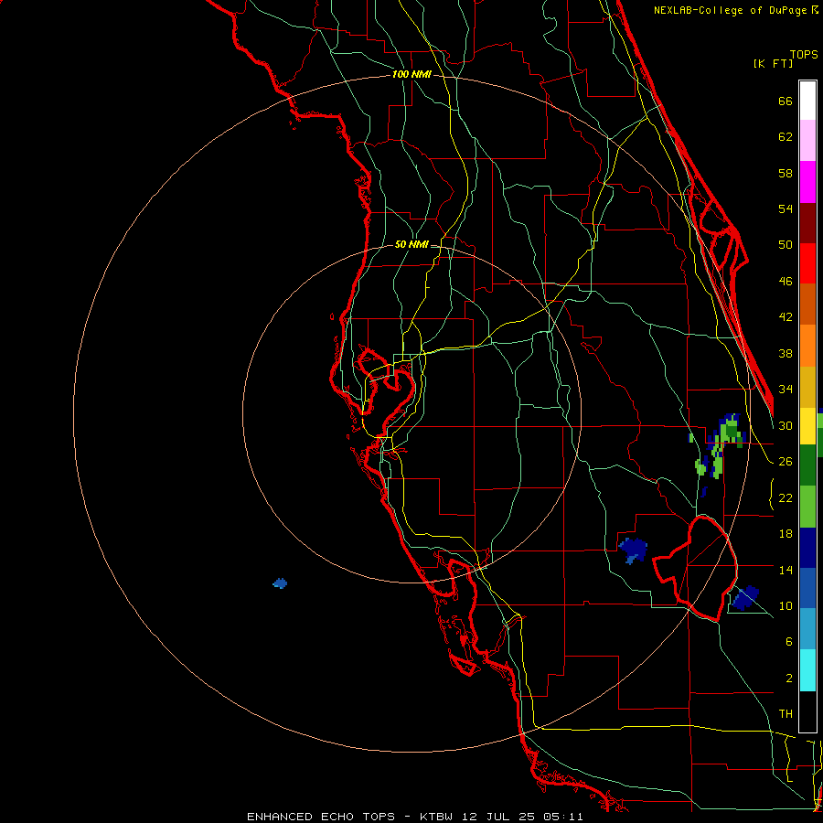Viewport: 823px width, 823px height.
Task: Click the legend value "14"
Action: 786,570
